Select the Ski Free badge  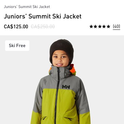coord(17,45)
